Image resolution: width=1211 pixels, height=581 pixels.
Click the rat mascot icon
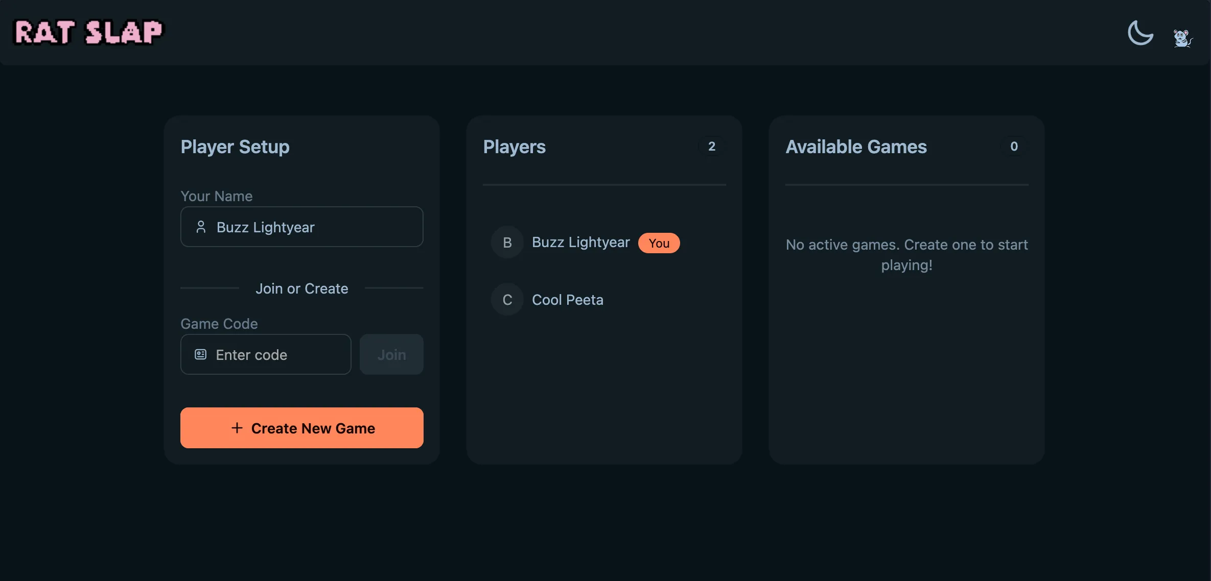click(x=1182, y=38)
